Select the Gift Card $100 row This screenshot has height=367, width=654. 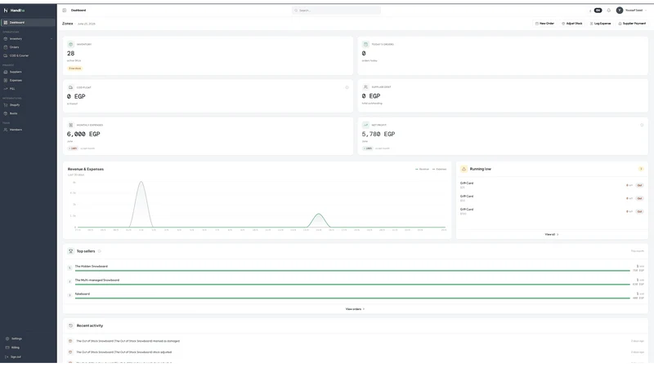pos(552,211)
